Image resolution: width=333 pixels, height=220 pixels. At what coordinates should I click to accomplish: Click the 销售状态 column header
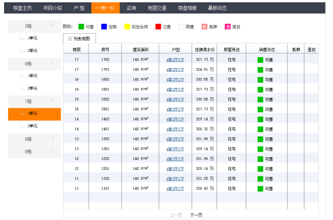(x=267, y=49)
